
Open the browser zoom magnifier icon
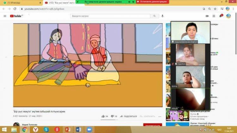pos(210,9)
